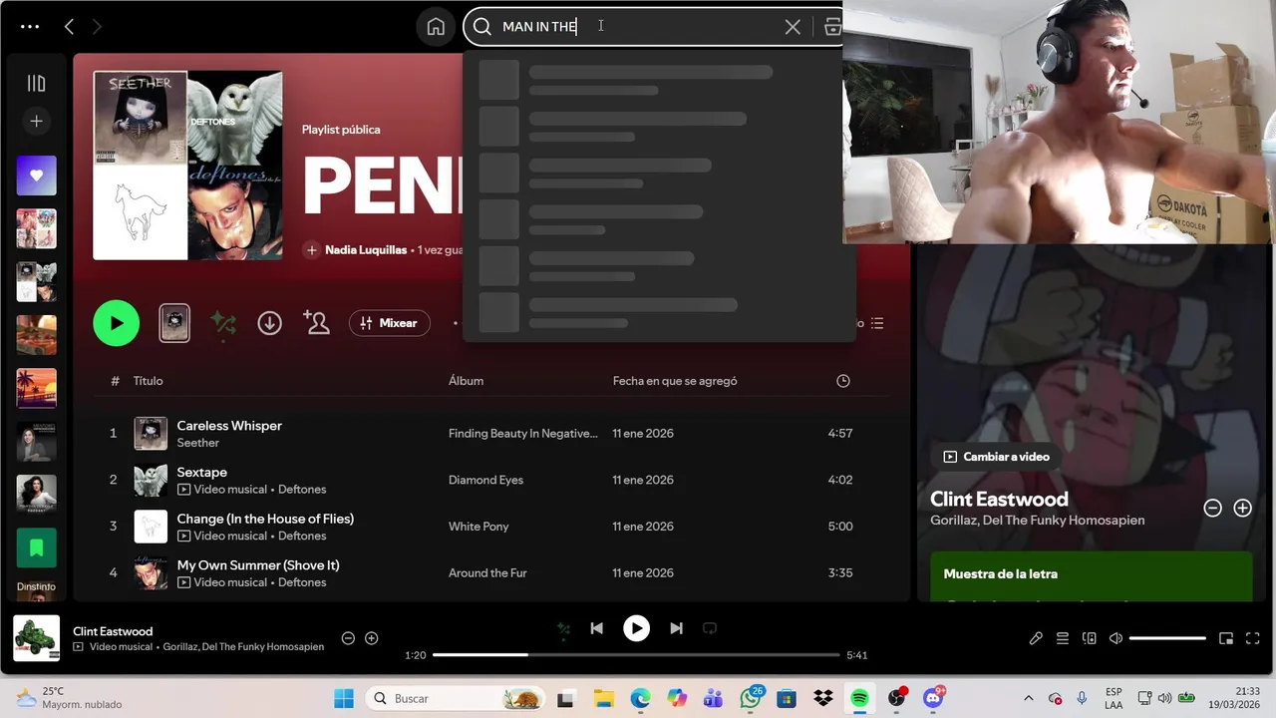
Task: Open the Nadia Luquillas profile link
Action: (x=366, y=250)
